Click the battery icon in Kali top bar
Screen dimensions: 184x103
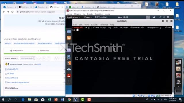168,17
